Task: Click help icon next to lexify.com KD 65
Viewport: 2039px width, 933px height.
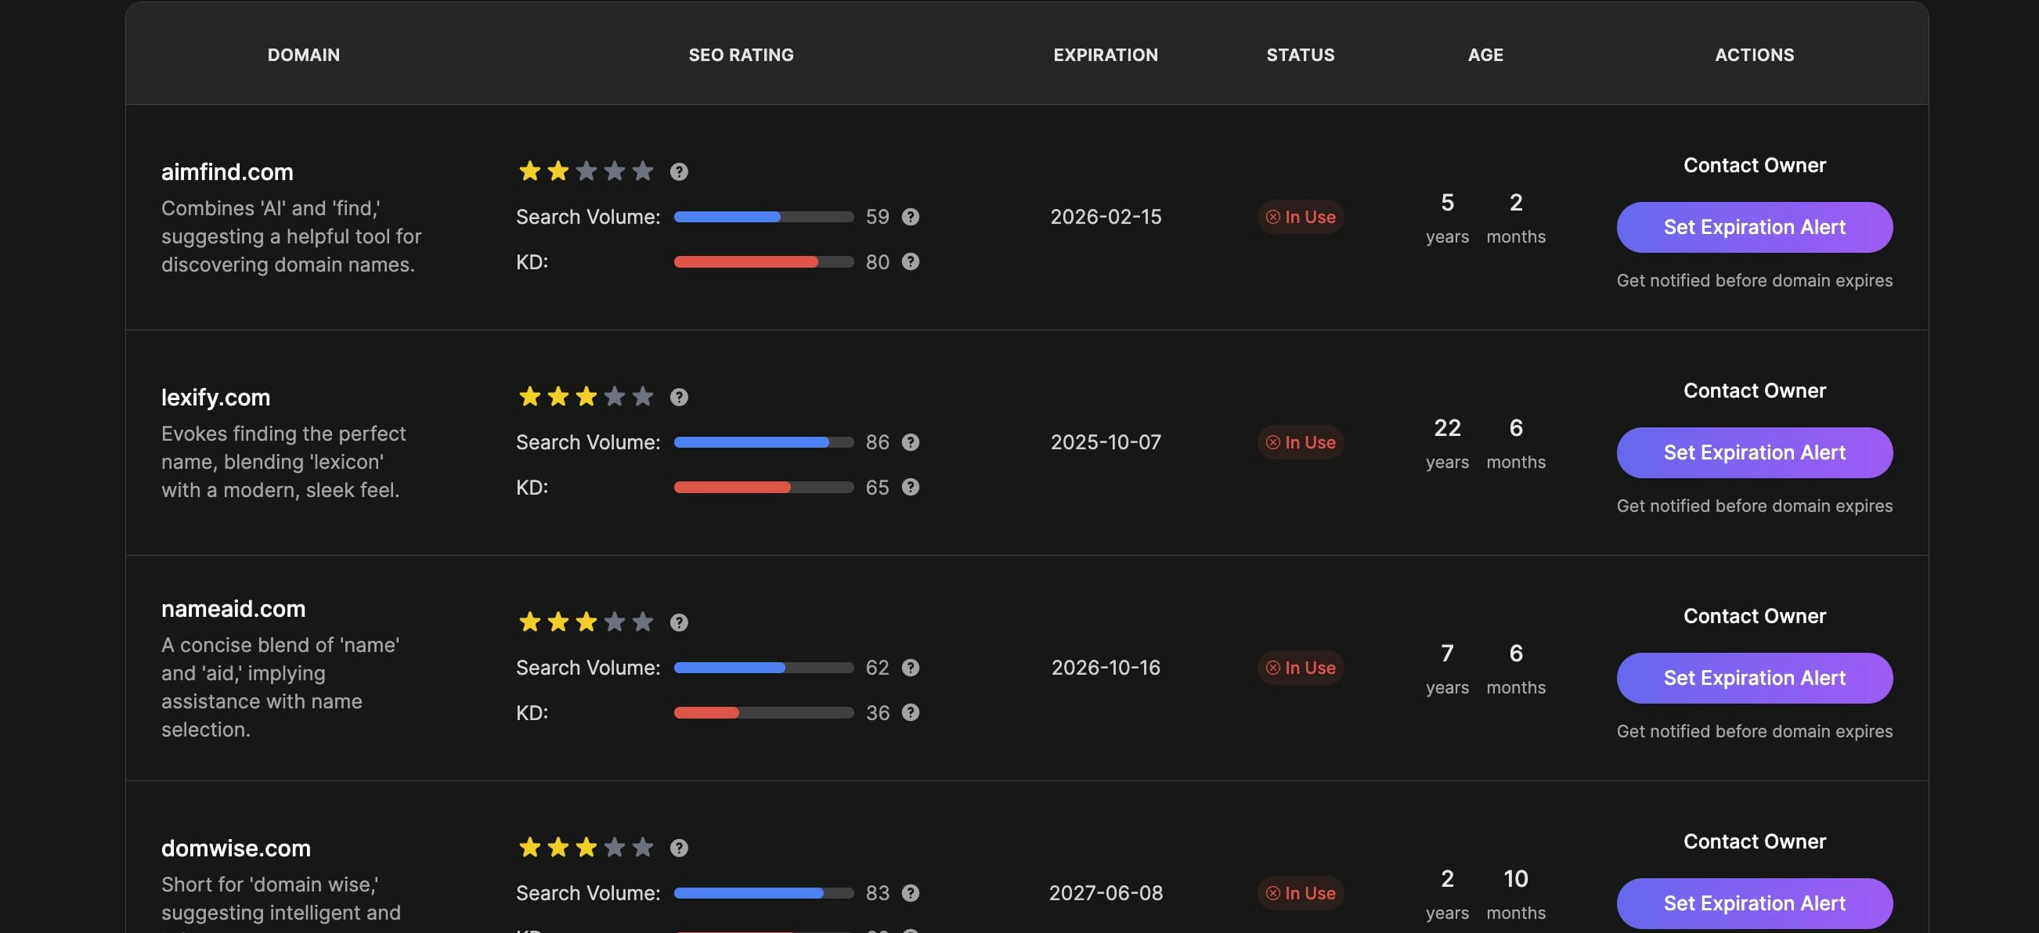Action: [910, 487]
